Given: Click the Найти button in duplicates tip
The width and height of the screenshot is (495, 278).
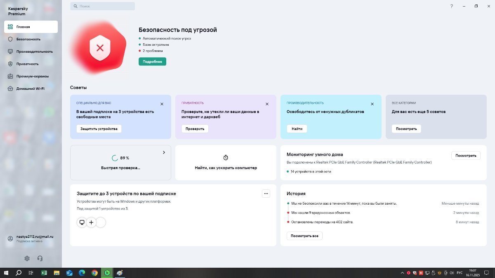Looking at the screenshot, I should pos(297,129).
